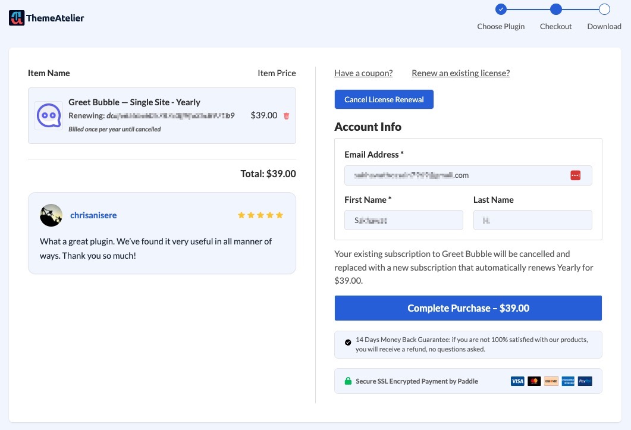Click the Greet Bubble plugin icon
631x430 pixels.
coord(48,115)
